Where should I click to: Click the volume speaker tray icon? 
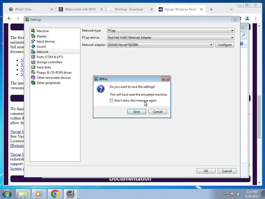coord(239,194)
